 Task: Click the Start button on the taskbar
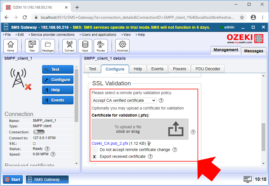(13, 179)
